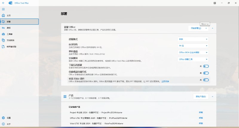
Task: Click 卸载 for Project 专业版 2024
Action: [x=201, y=112]
